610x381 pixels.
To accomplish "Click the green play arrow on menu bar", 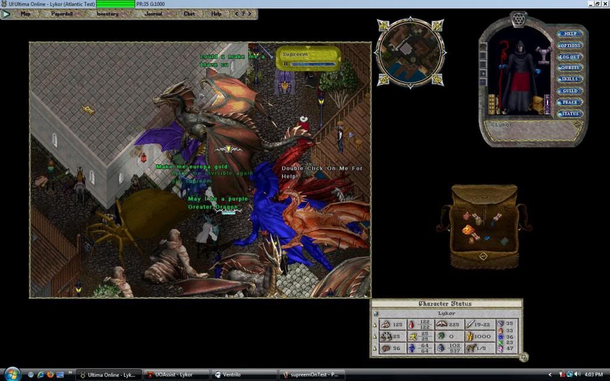I will 6,14.
